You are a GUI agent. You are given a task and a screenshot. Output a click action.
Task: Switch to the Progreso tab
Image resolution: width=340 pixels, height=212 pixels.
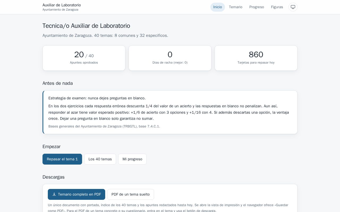click(x=257, y=7)
